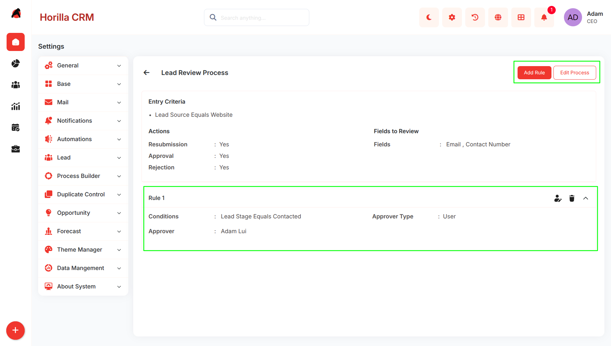This screenshot has height=346, width=611.
Task: Open the Opportunity settings menu
Action: coord(83,213)
